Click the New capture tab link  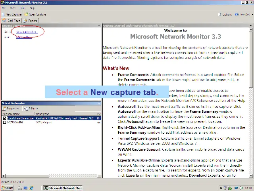27,32
